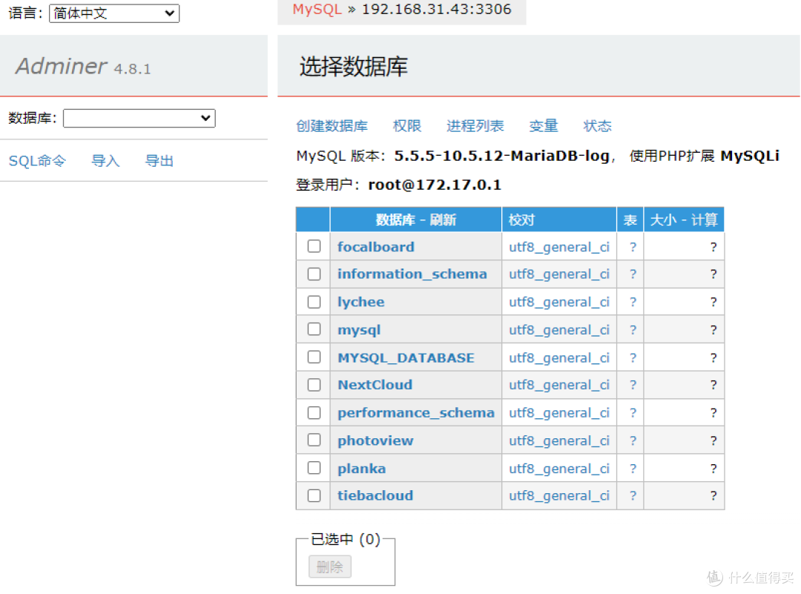Open the 数据库 selection dropdown
This screenshot has width=801, height=594.
pyautogui.click(x=139, y=118)
